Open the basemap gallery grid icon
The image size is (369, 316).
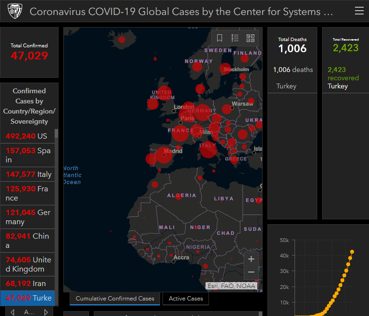pyautogui.click(x=251, y=38)
